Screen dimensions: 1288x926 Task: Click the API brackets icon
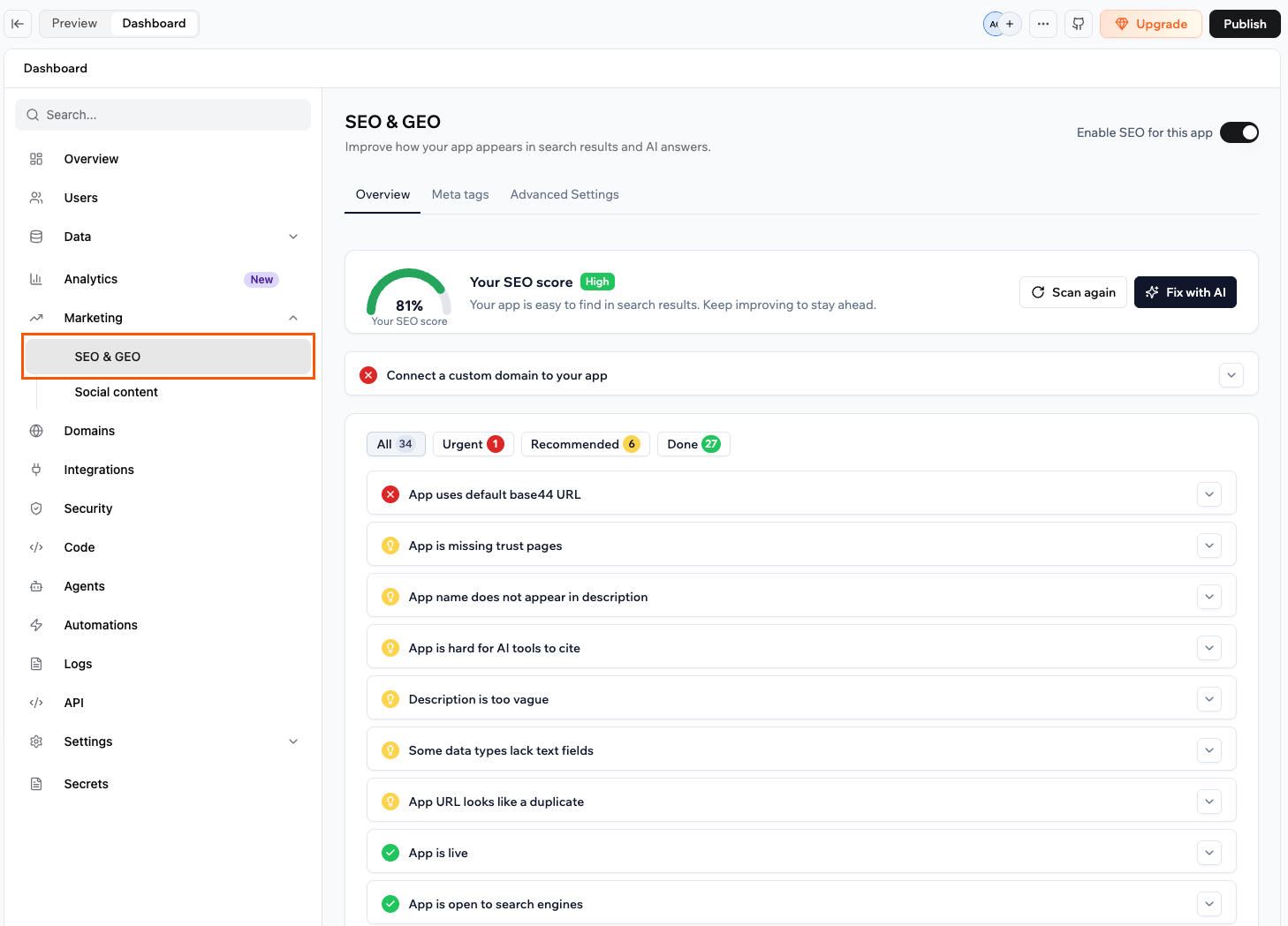(36, 703)
